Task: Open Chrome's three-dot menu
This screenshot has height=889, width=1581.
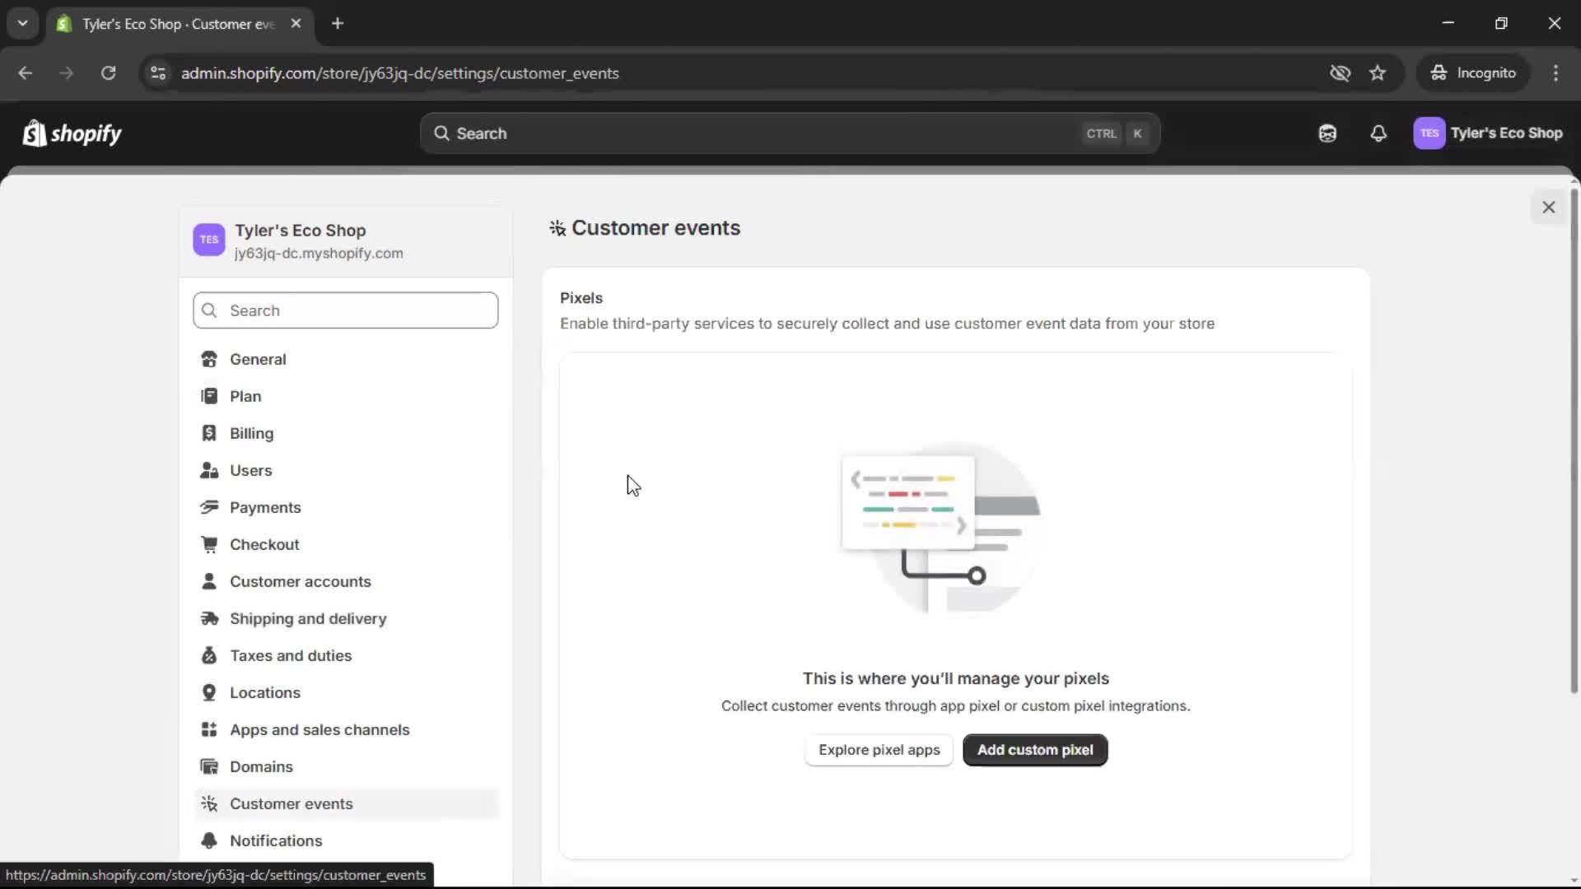Action: click(1556, 73)
